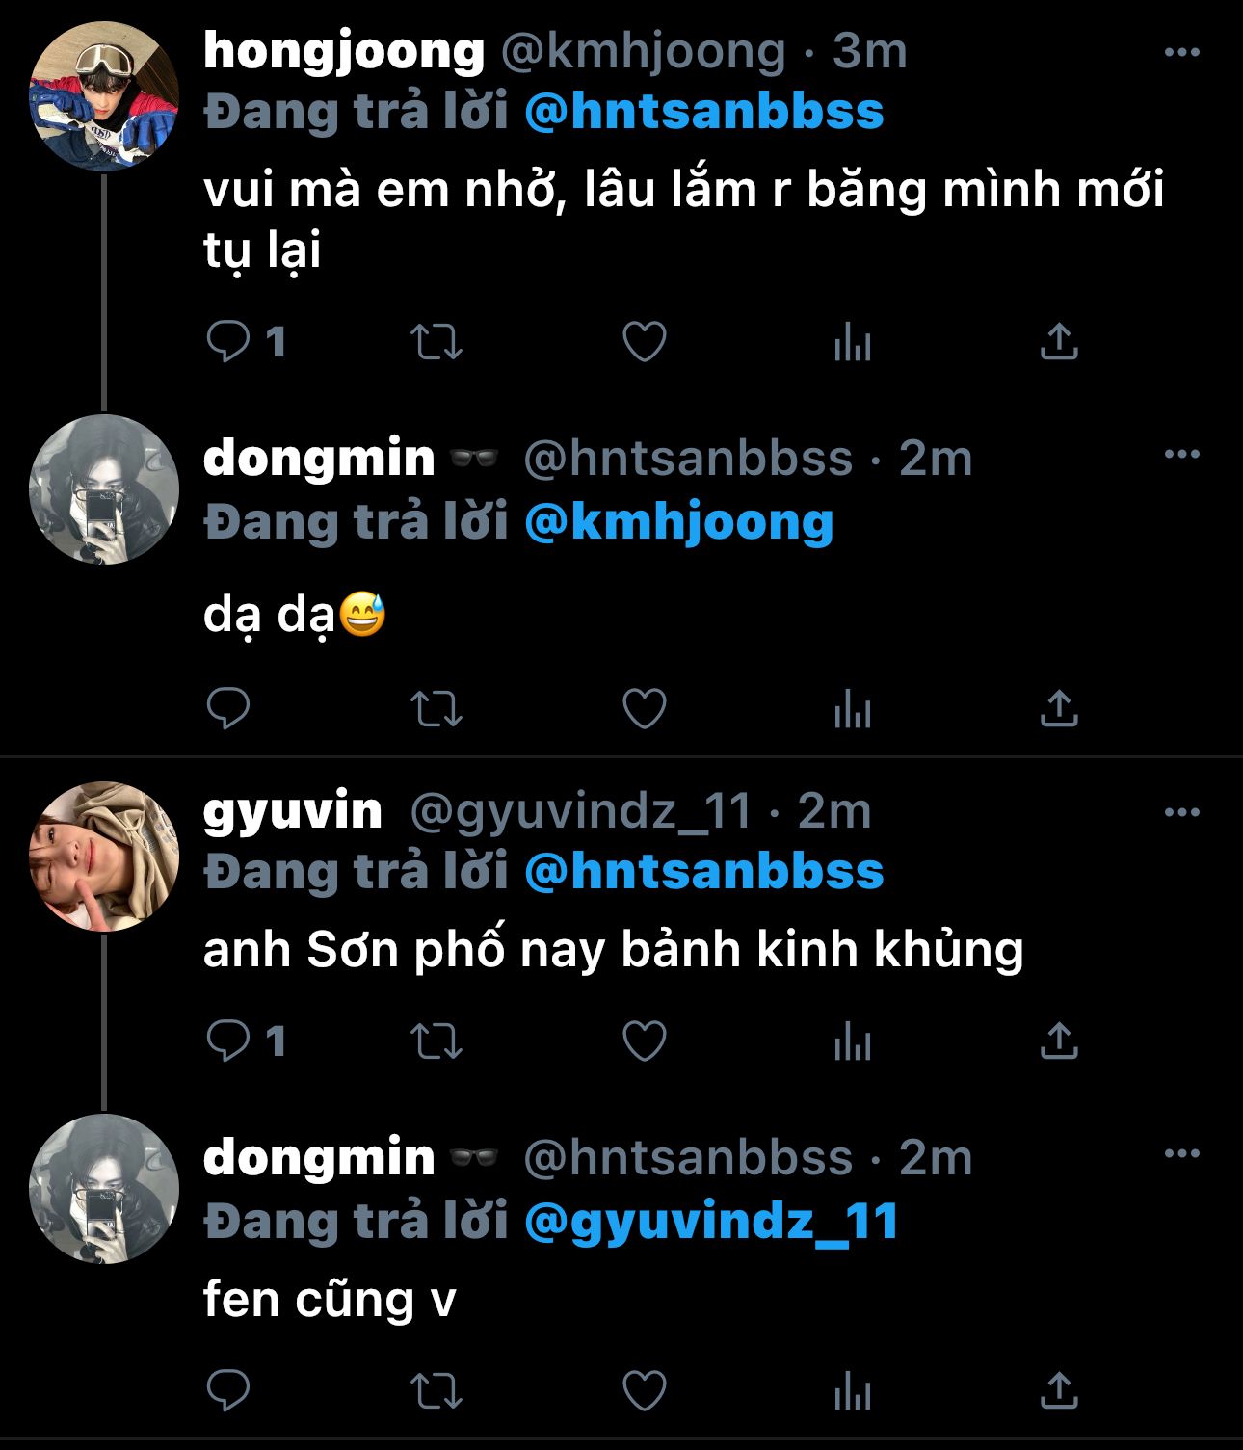Open more options on gyuvin's tweet

[x=1181, y=812]
